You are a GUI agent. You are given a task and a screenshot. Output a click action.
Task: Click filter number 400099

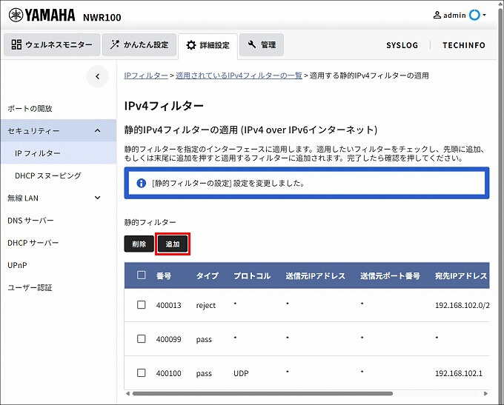(x=168, y=339)
